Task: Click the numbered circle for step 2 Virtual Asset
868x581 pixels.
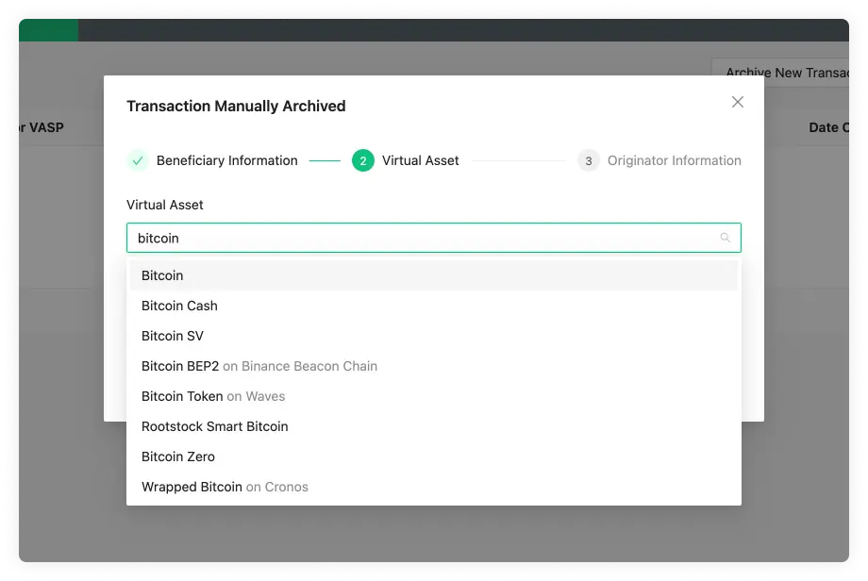Action: click(363, 160)
